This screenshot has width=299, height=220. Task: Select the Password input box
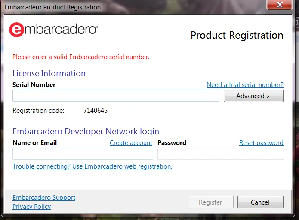[x=220, y=154]
